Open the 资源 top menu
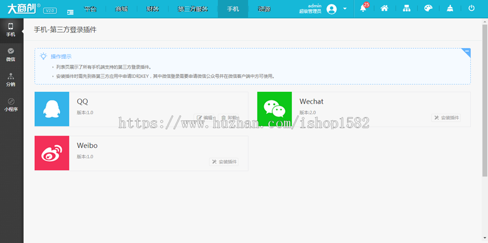The height and width of the screenshot is (243, 488). [x=264, y=9]
